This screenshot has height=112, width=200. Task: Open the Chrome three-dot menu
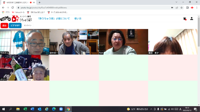coord(197,7)
